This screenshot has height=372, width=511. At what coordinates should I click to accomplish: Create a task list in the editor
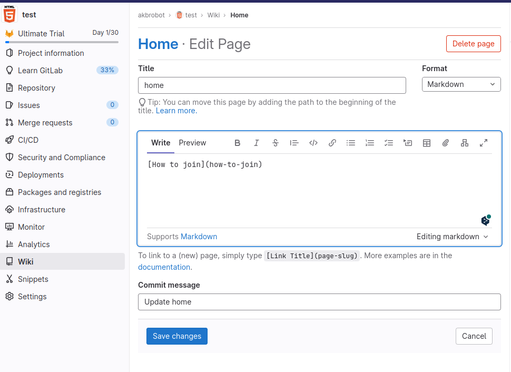pos(389,143)
